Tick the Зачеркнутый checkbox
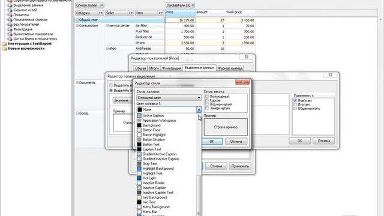The height and width of the screenshot is (216, 384). [x=207, y=108]
